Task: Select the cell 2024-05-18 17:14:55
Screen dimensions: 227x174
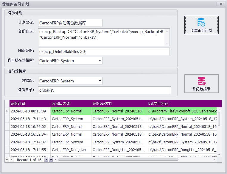Action: point(30,150)
